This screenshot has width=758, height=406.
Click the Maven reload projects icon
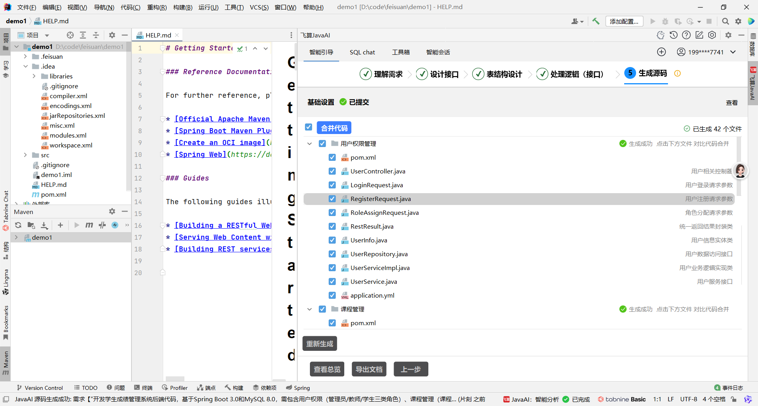click(x=18, y=225)
